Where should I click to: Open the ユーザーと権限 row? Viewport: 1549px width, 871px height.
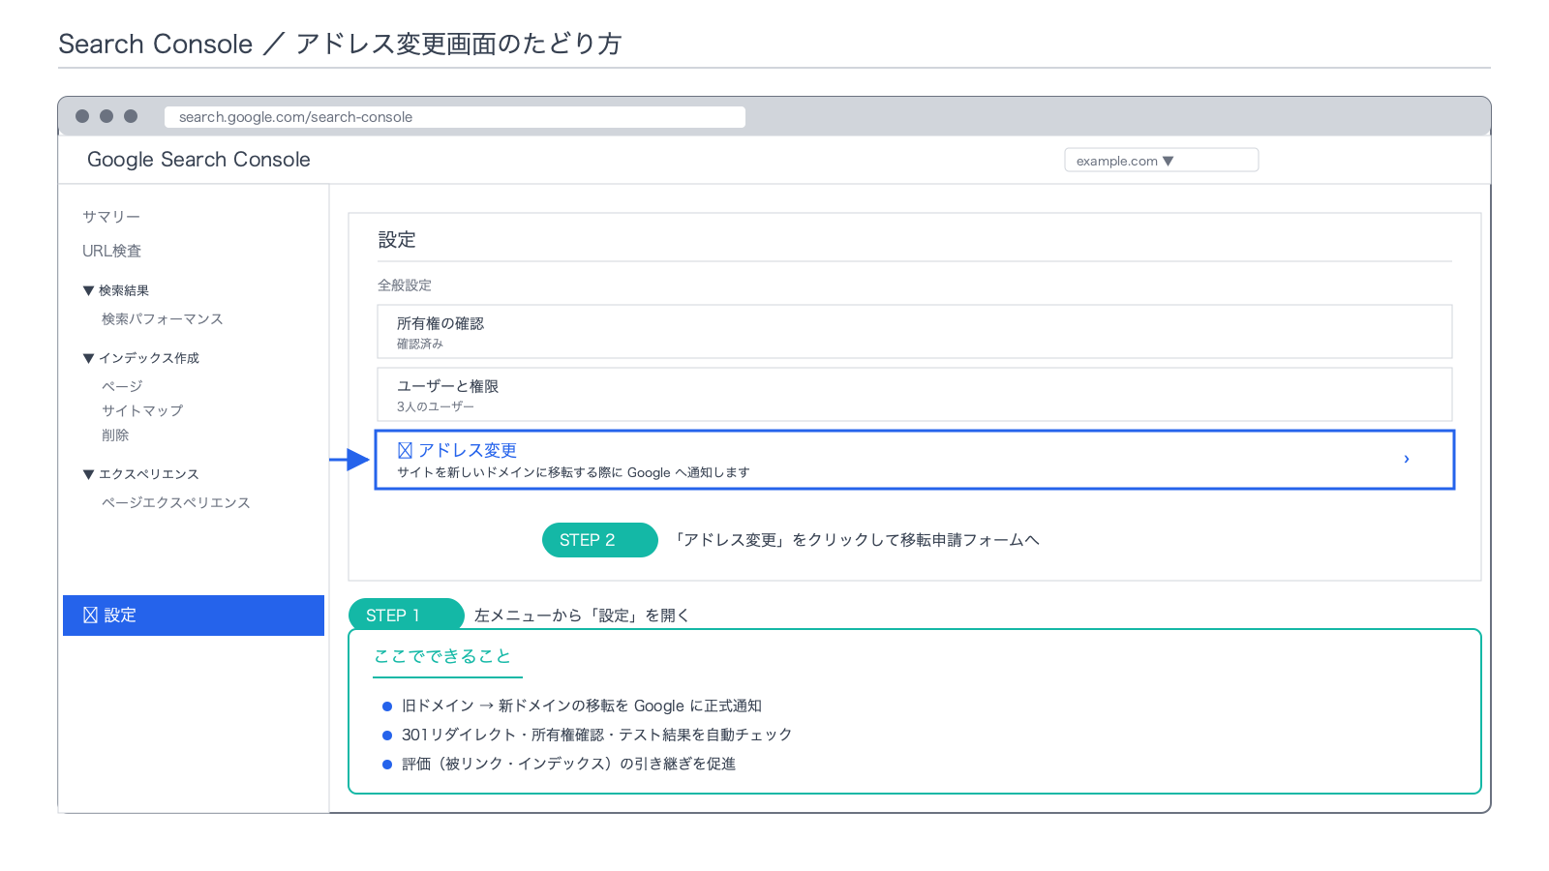pos(914,395)
